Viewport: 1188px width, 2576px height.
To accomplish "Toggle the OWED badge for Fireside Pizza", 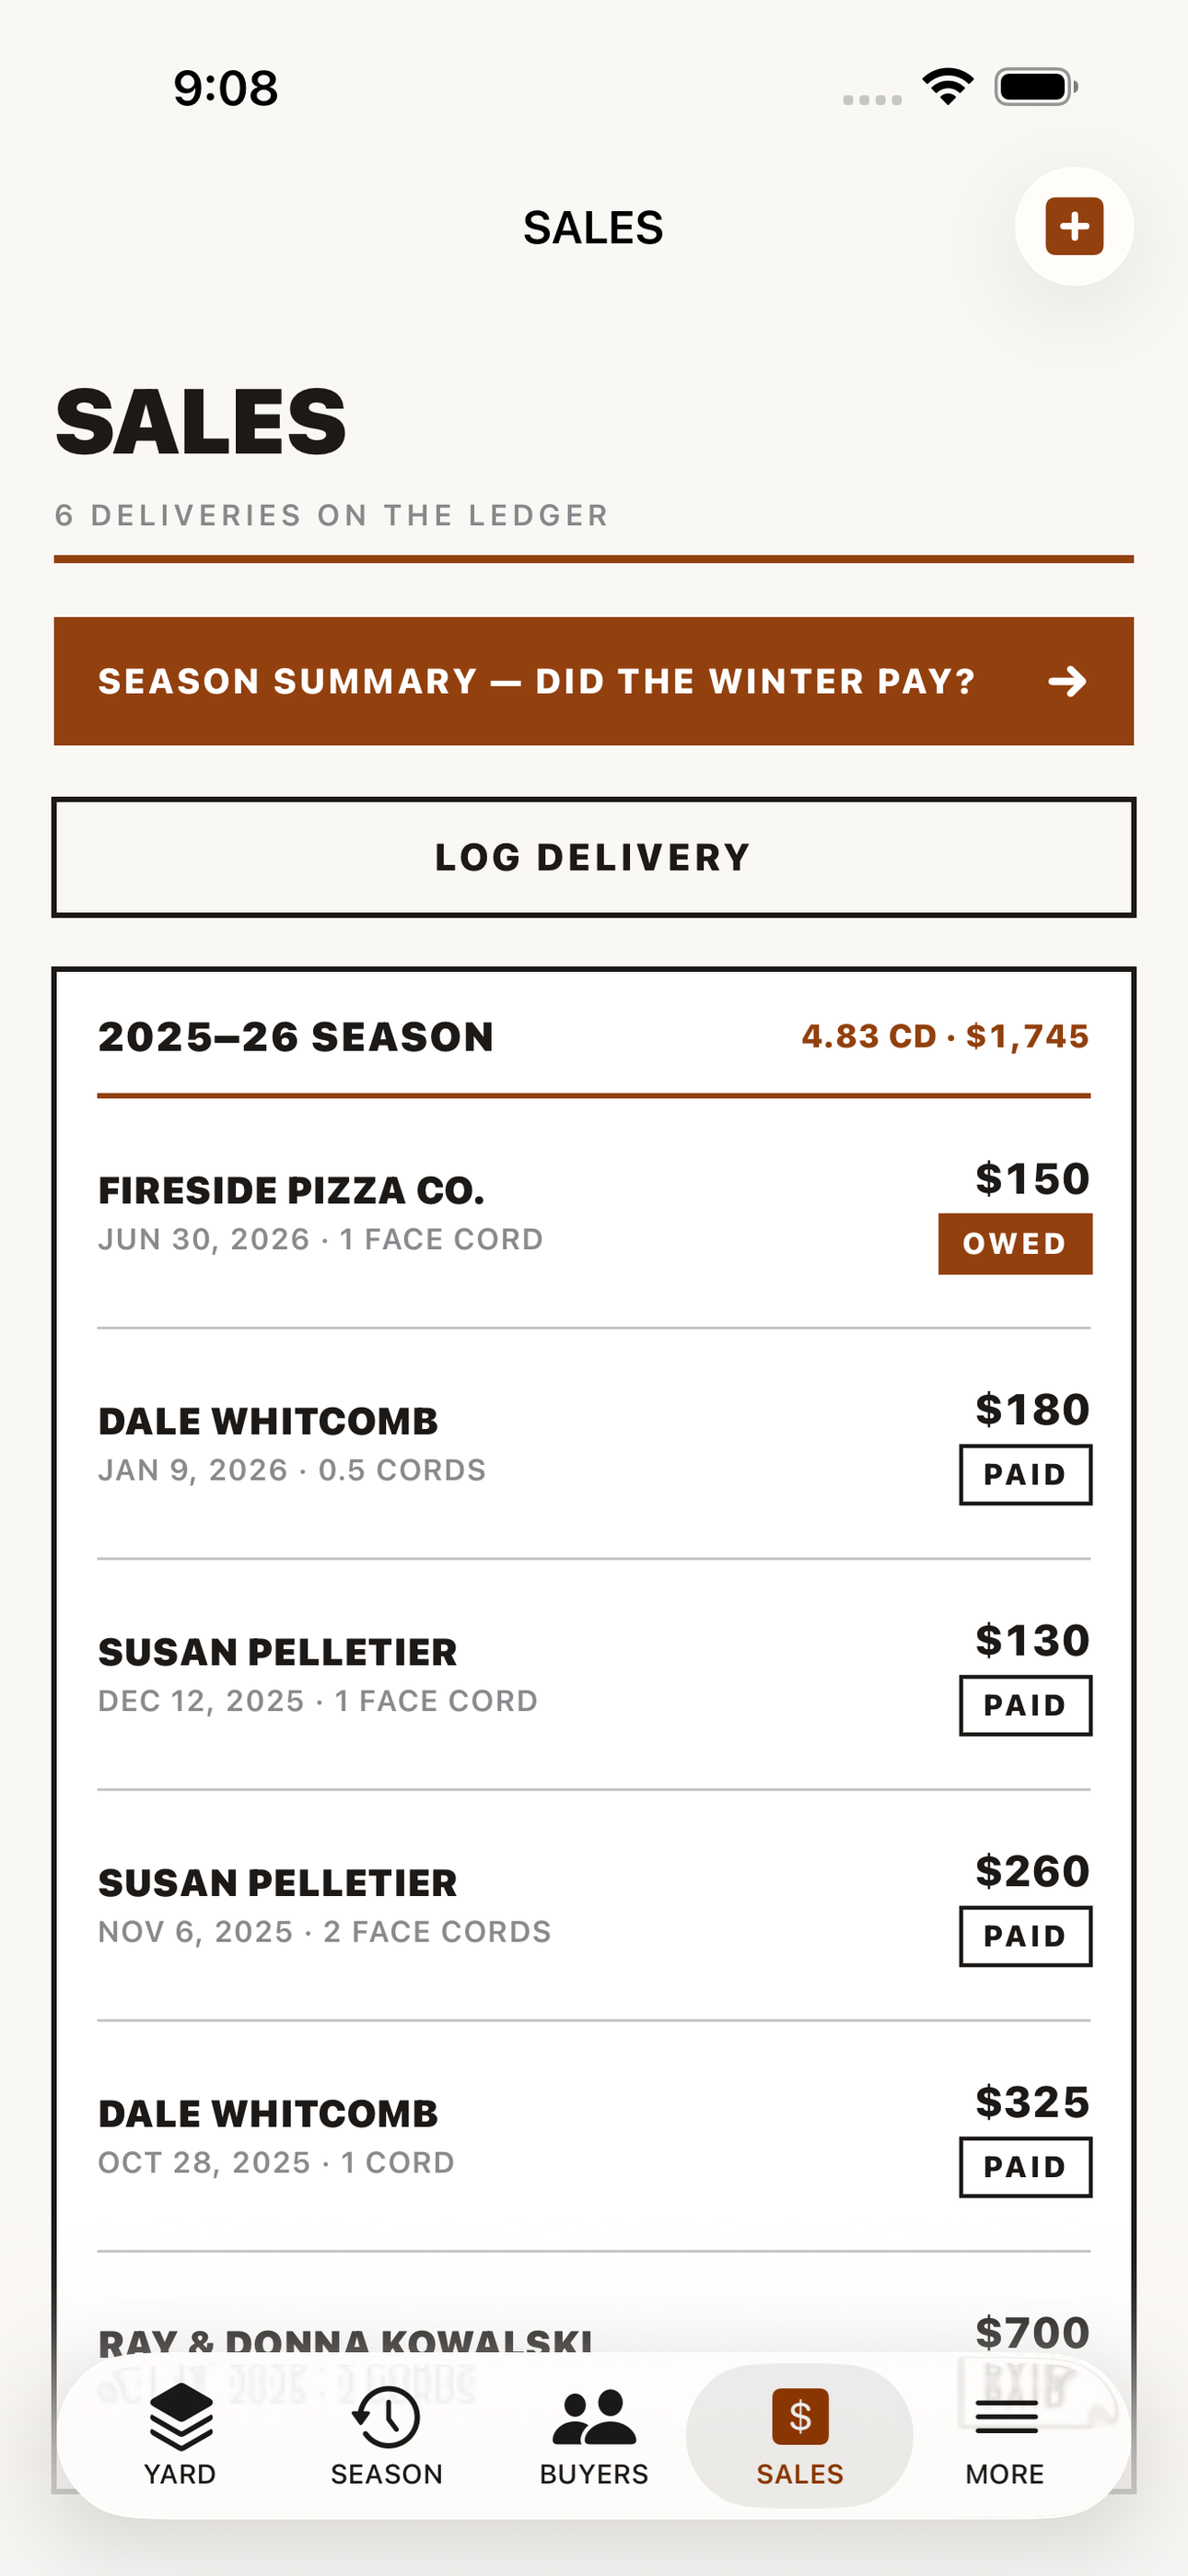I will 1015,1243.
